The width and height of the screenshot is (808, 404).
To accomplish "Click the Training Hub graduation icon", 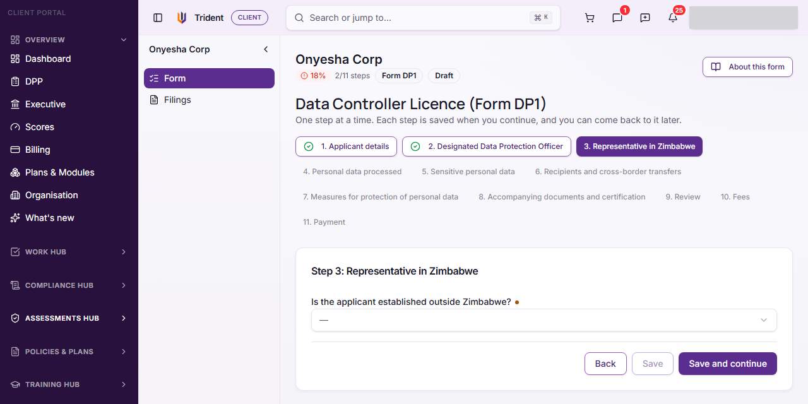I will point(15,384).
